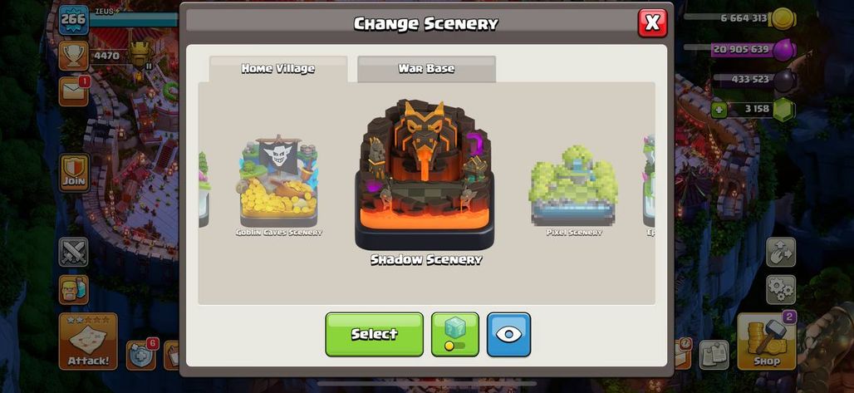Choose the Pixel Scenery thumbnail
Image resolution: width=854 pixels, height=393 pixels.
click(574, 185)
